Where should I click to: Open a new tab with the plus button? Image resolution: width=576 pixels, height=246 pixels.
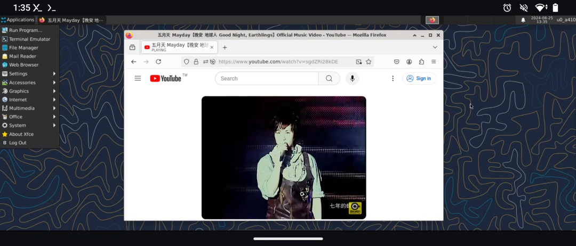[x=225, y=47]
